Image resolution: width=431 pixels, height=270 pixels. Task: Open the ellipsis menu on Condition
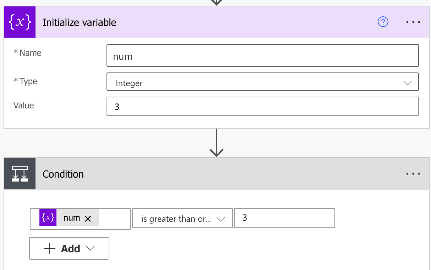pyautogui.click(x=413, y=174)
